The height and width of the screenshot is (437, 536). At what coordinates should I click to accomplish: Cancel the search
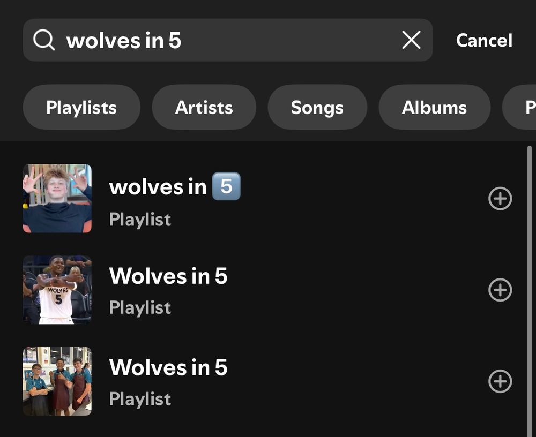[484, 40]
